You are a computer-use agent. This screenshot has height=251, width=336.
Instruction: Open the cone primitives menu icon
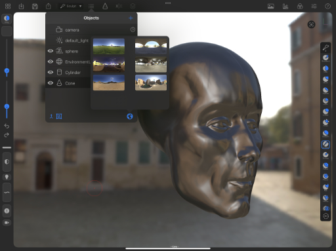[105, 6]
